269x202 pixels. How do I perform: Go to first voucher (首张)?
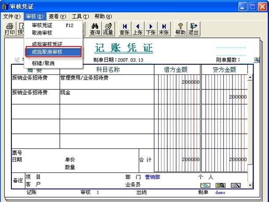(125, 29)
